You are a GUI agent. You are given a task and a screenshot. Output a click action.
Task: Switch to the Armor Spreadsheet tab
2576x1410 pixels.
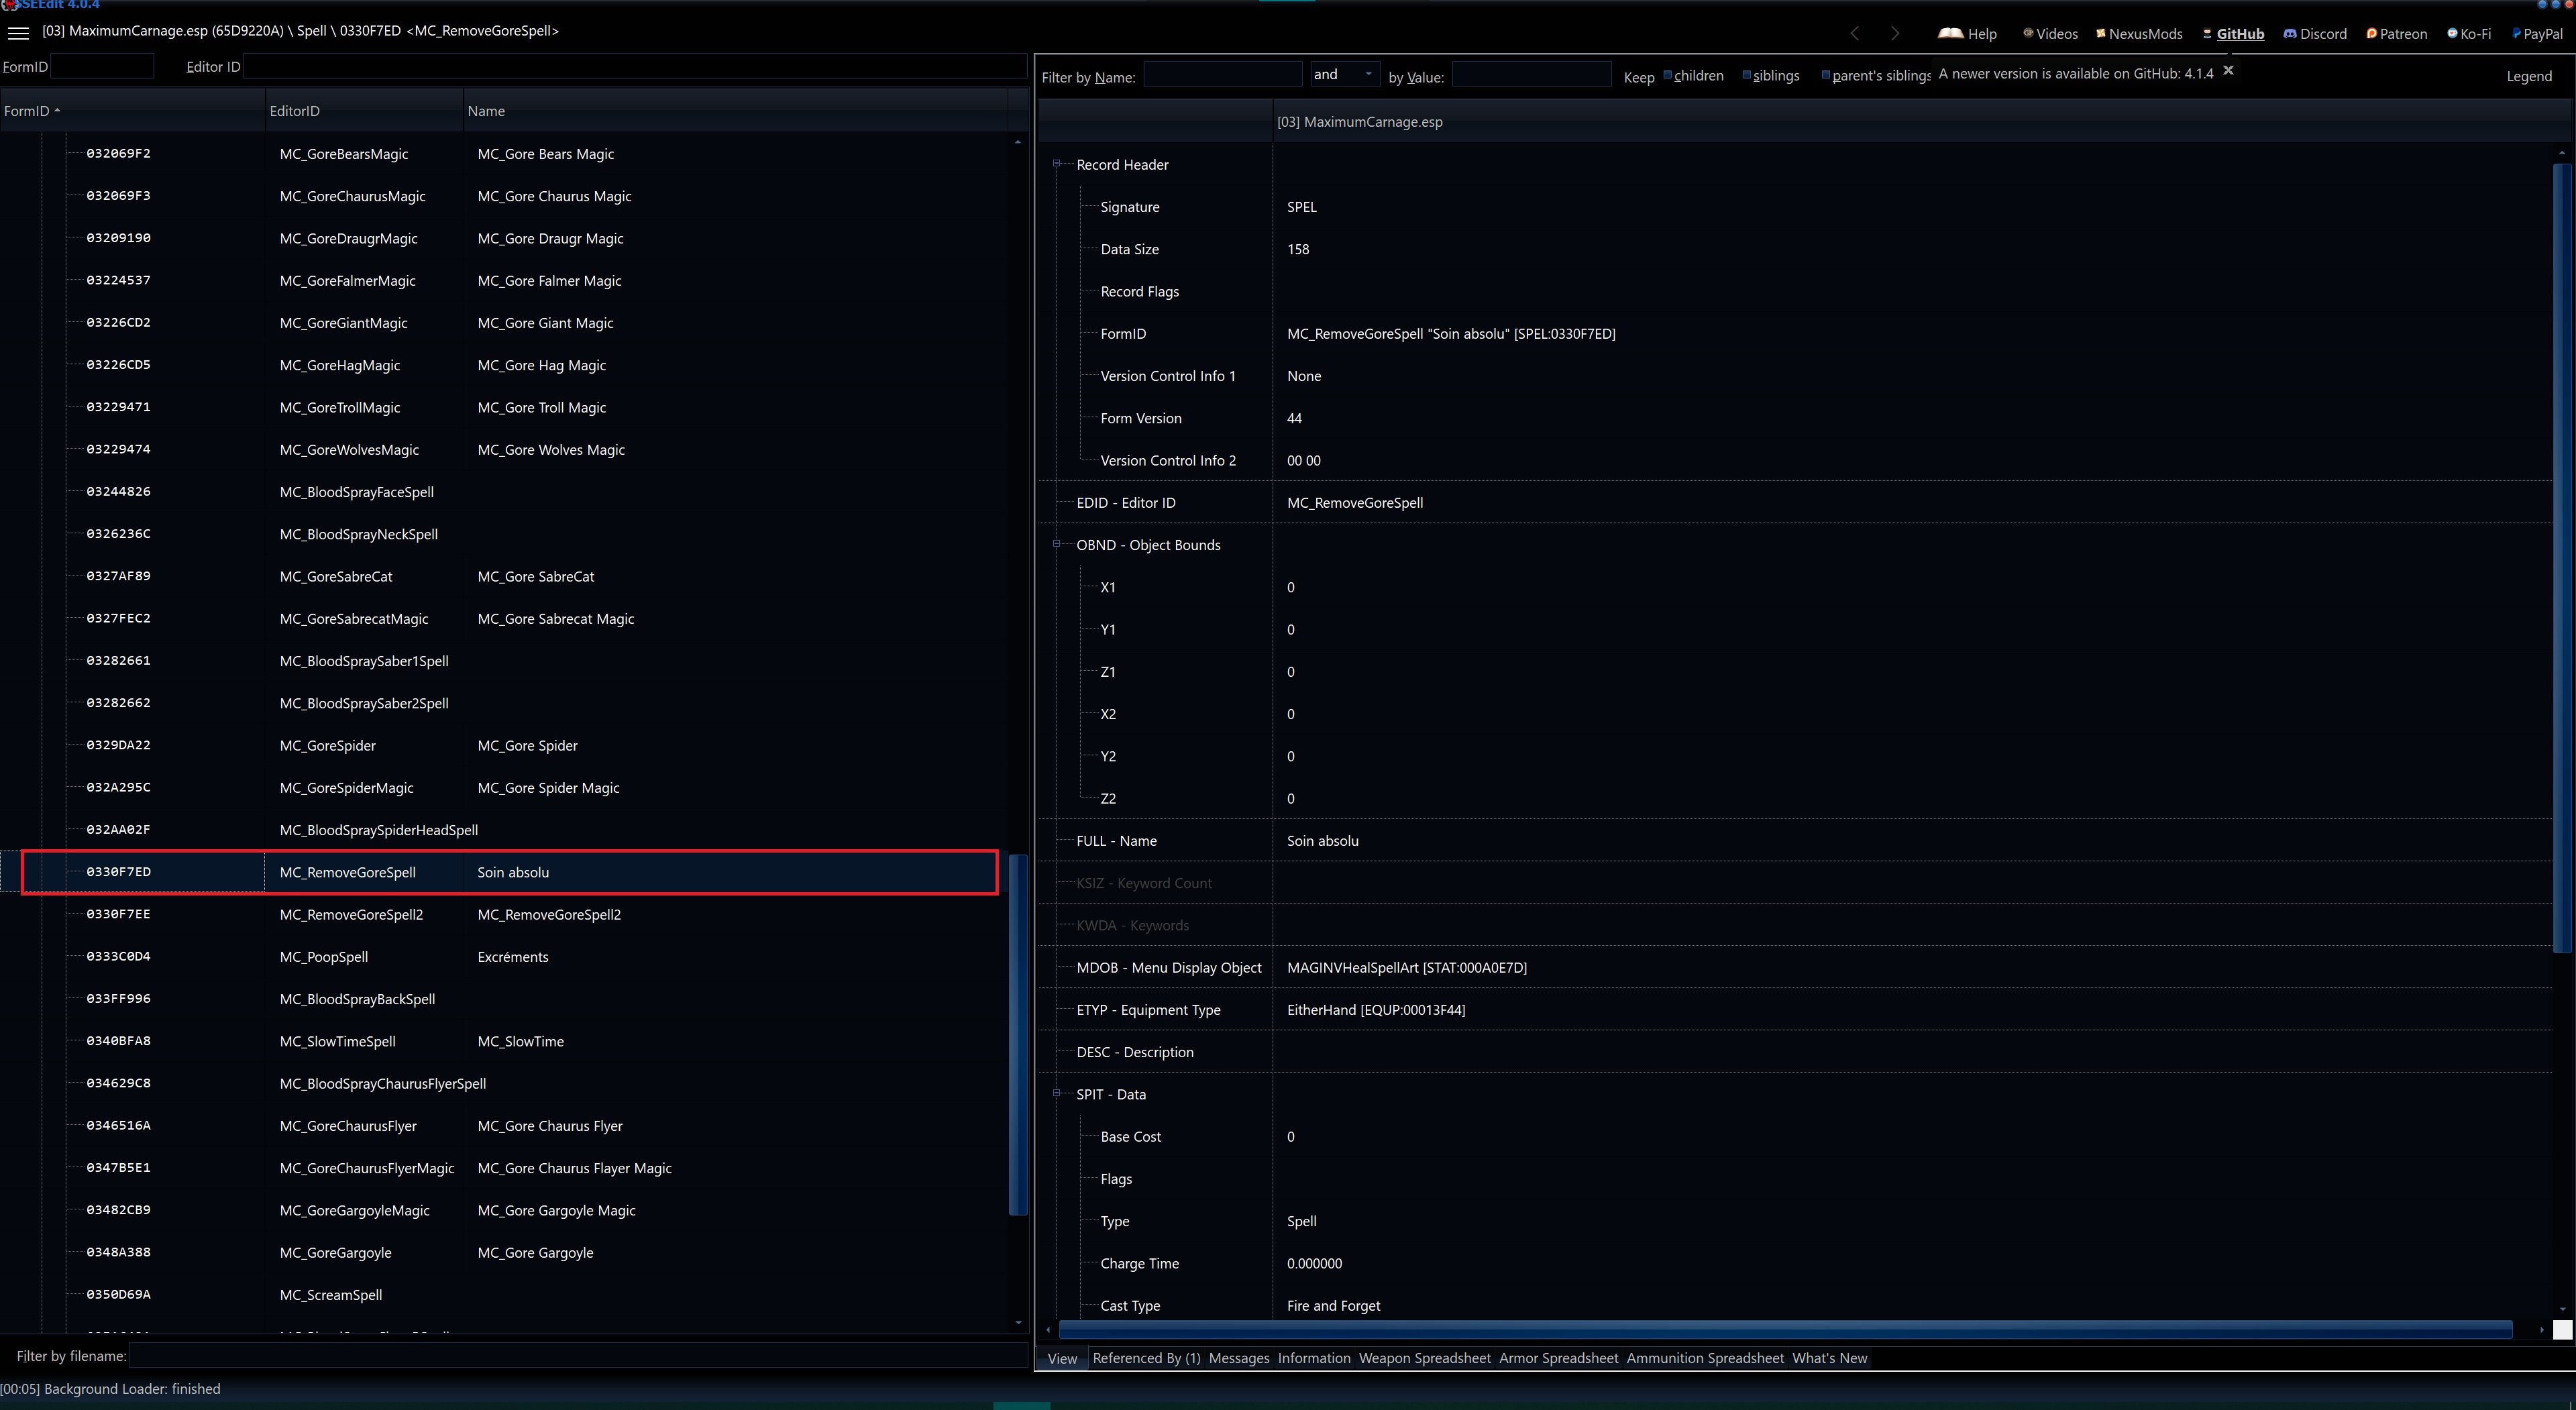[1558, 1358]
